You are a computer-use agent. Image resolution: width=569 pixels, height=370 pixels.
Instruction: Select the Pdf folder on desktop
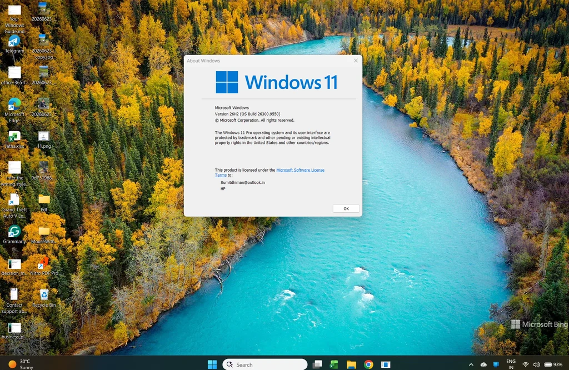tap(44, 203)
